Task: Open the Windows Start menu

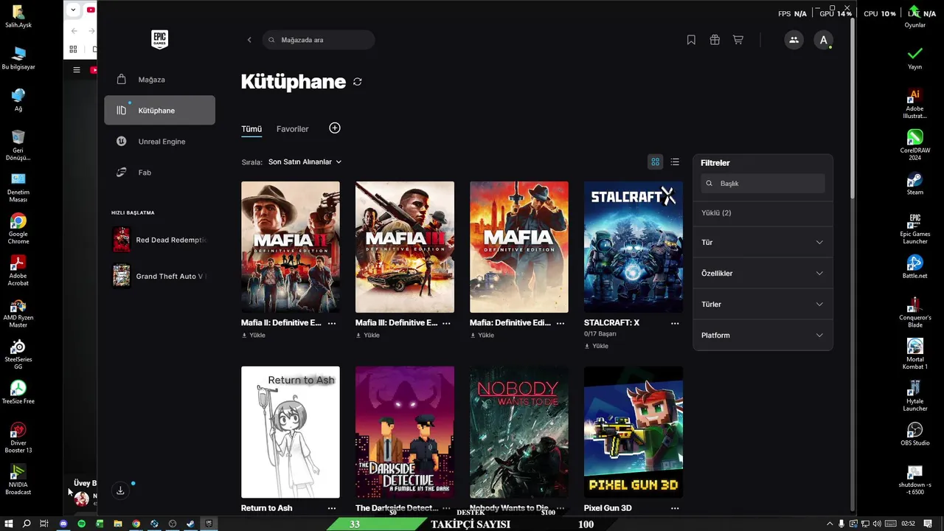Action: [8, 524]
